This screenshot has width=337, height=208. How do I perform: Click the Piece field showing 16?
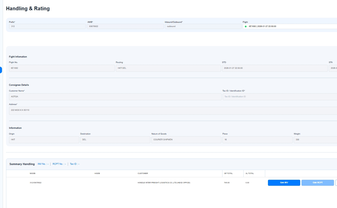click(257, 140)
